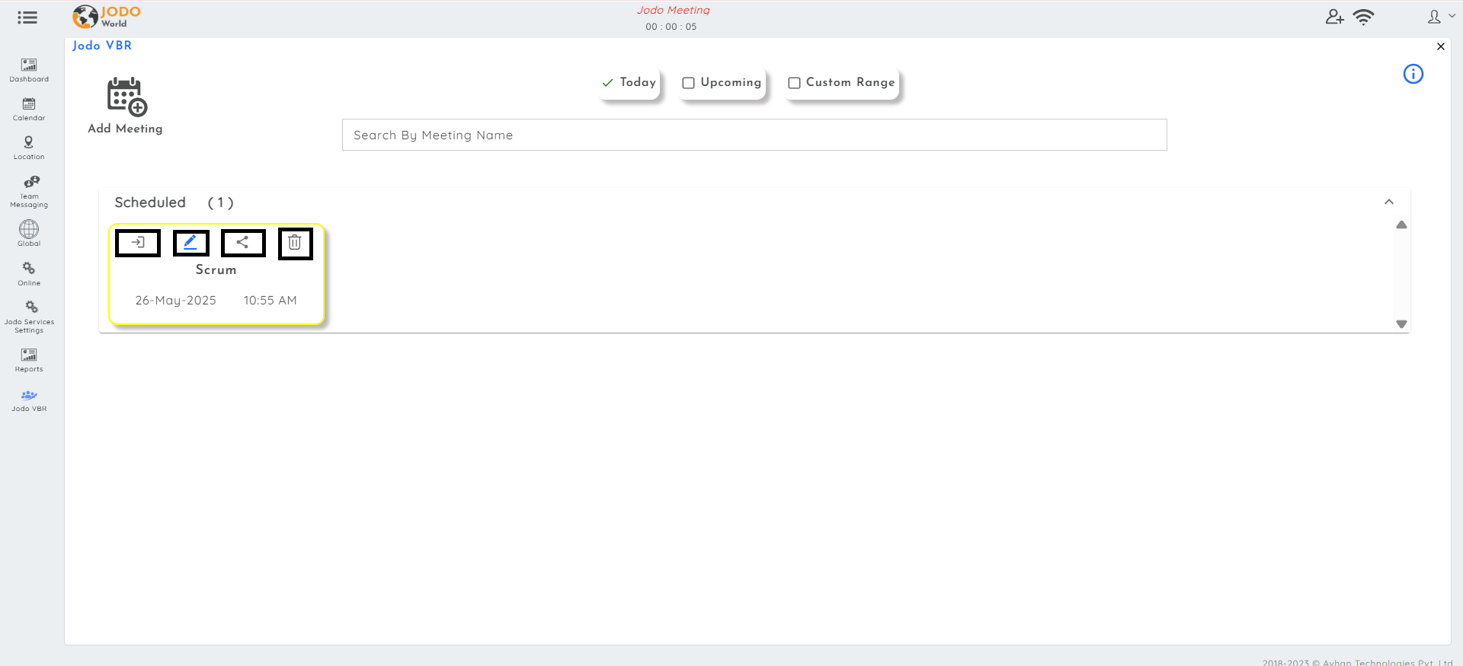Click the scrollbar down arrow
Viewport: 1463px width, 666px height.
(1401, 324)
